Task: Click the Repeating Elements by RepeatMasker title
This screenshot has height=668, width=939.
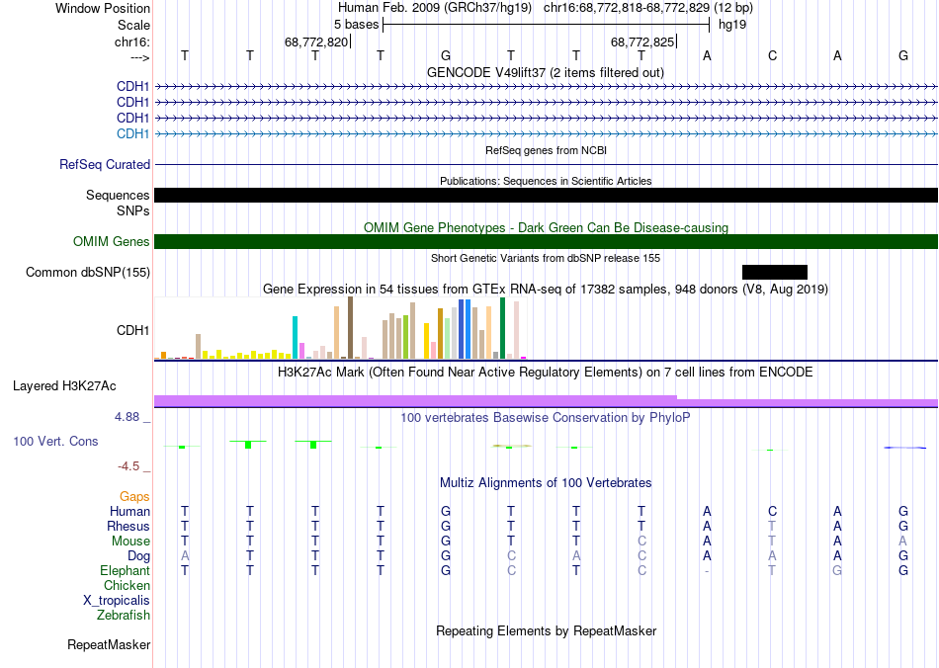Action: [x=546, y=630]
